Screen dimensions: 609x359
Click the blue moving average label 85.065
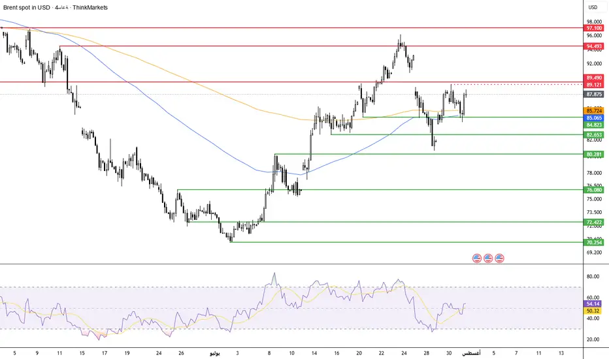pyautogui.click(x=594, y=118)
